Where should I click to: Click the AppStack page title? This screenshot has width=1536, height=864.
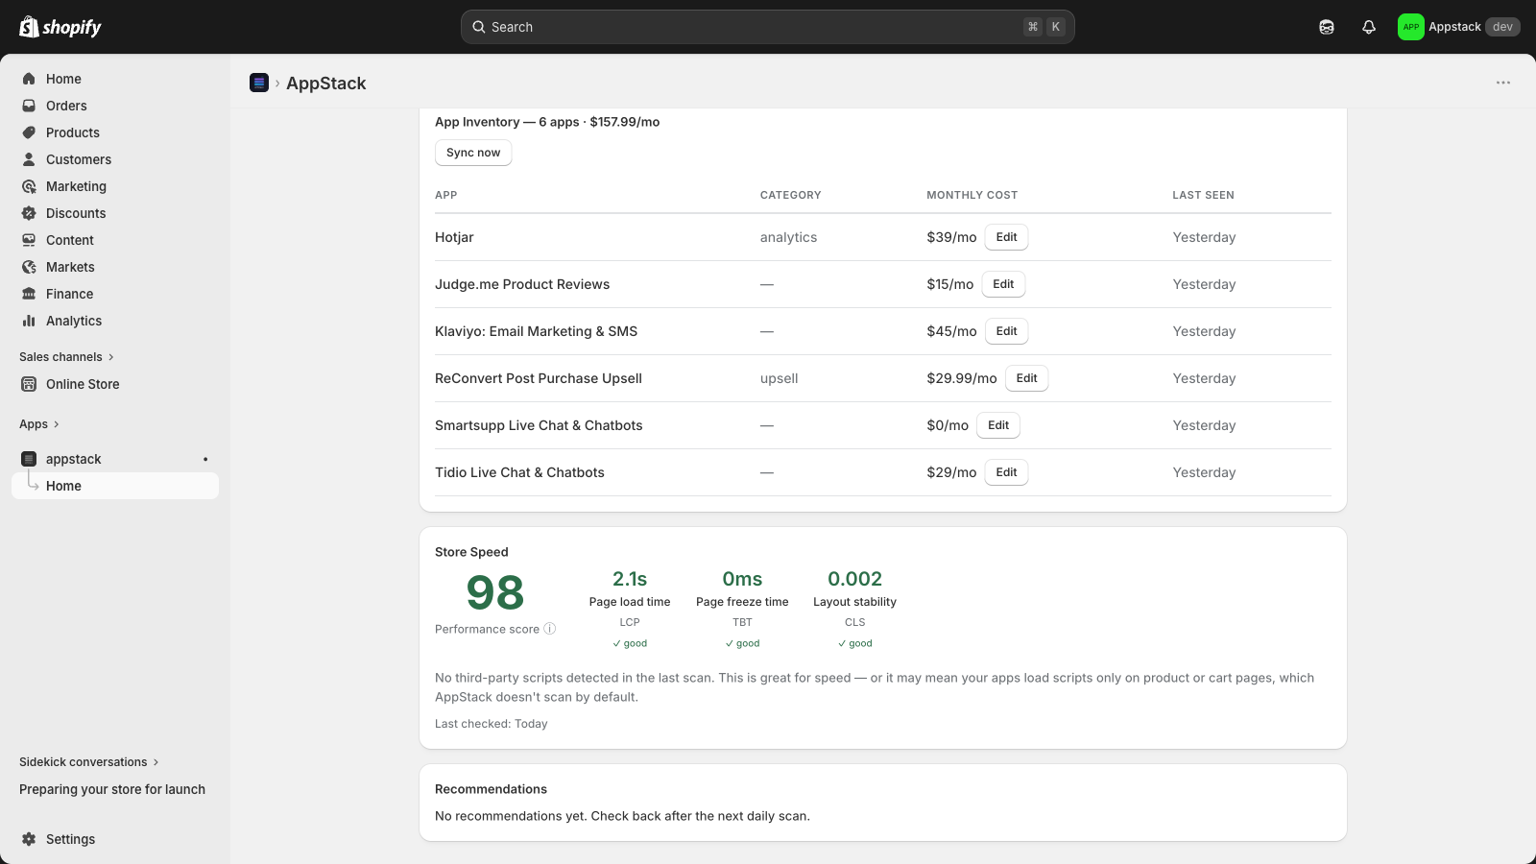pos(326,83)
